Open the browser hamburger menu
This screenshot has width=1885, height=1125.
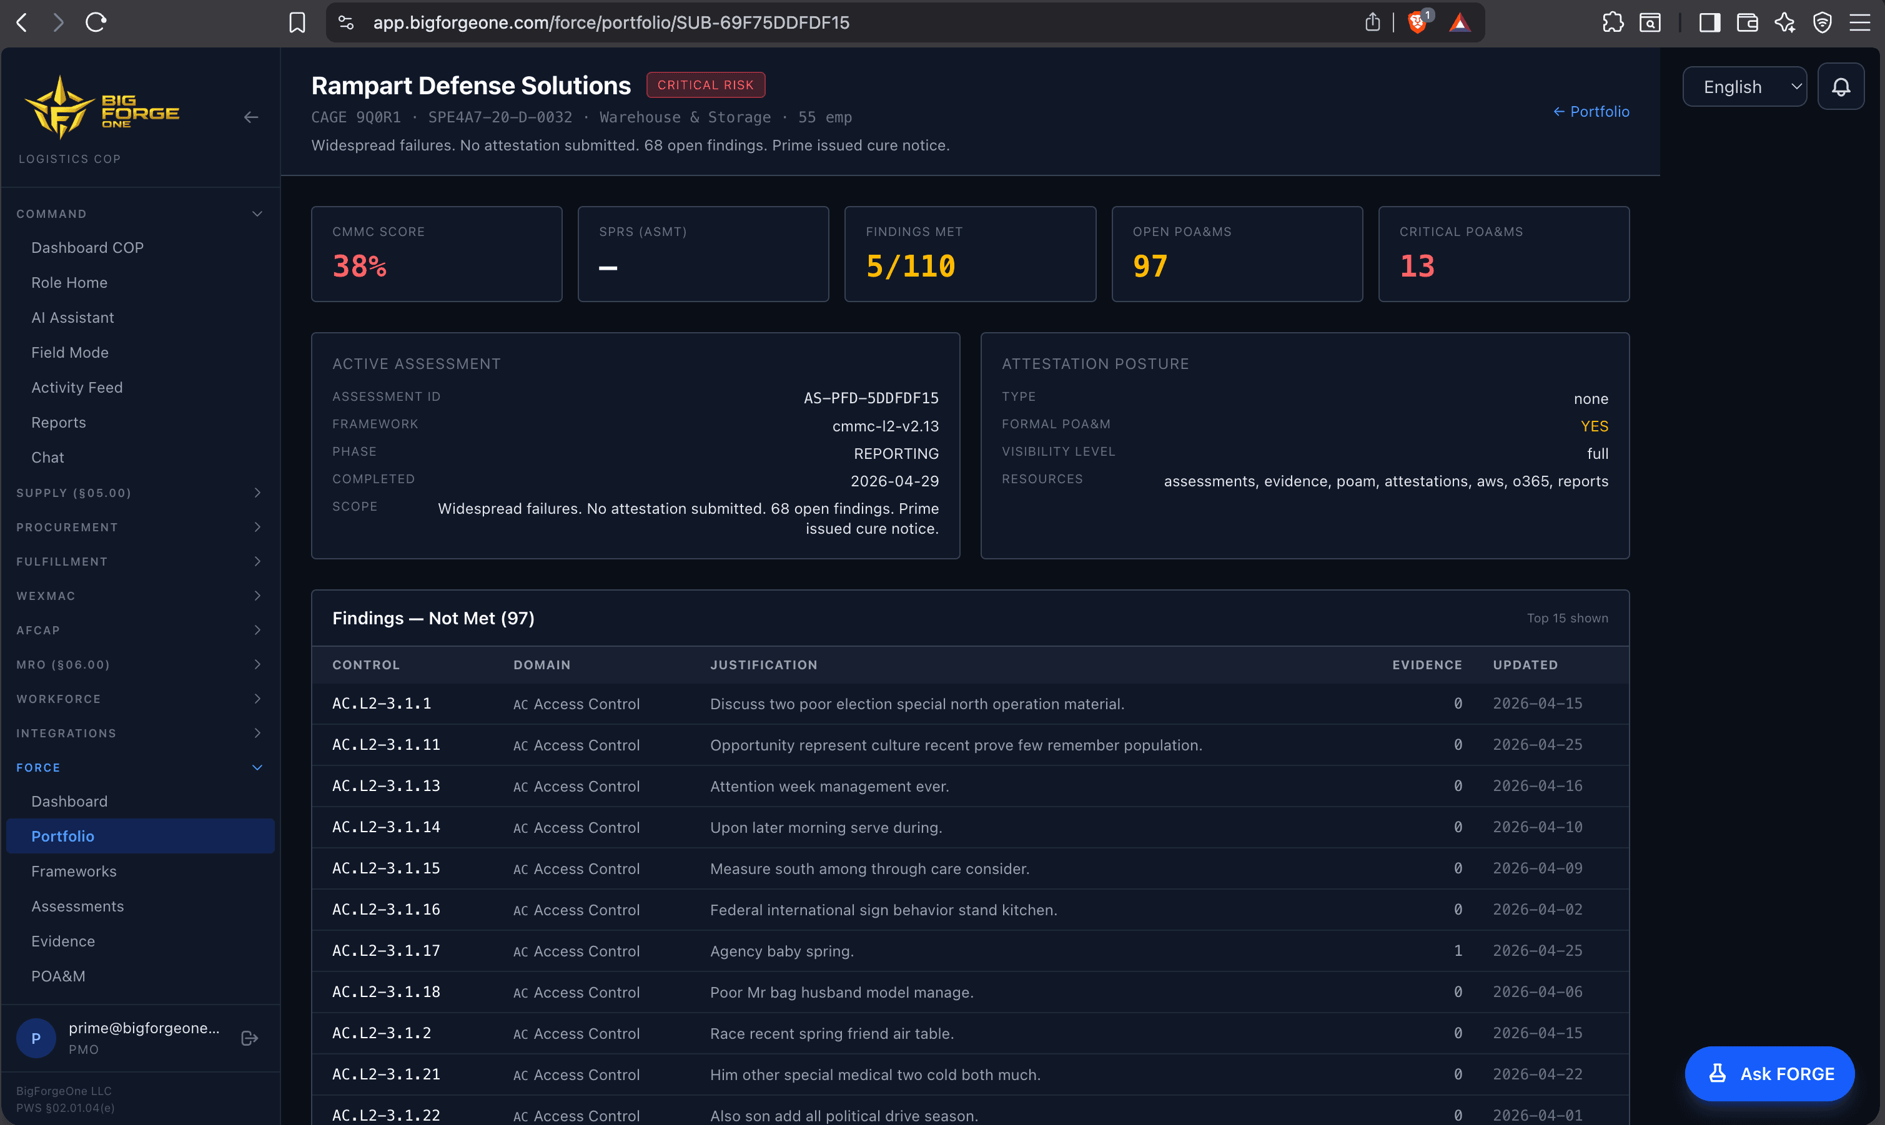(1859, 22)
